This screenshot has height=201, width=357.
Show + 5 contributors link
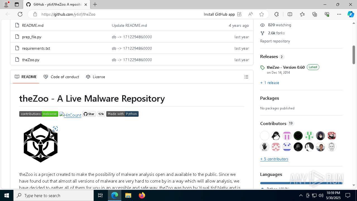(274, 159)
